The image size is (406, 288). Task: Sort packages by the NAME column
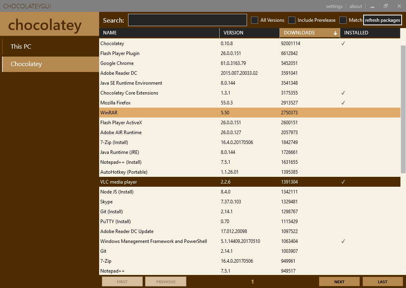pyautogui.click(x=159, y=33)
